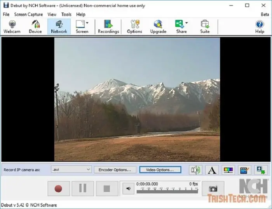Open the View menu
The image size is (272, 209).
point(52,14)
